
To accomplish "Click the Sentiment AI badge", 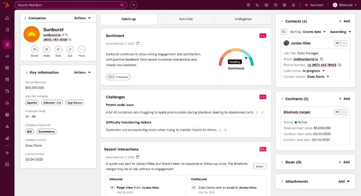I will tap(263, 36).
